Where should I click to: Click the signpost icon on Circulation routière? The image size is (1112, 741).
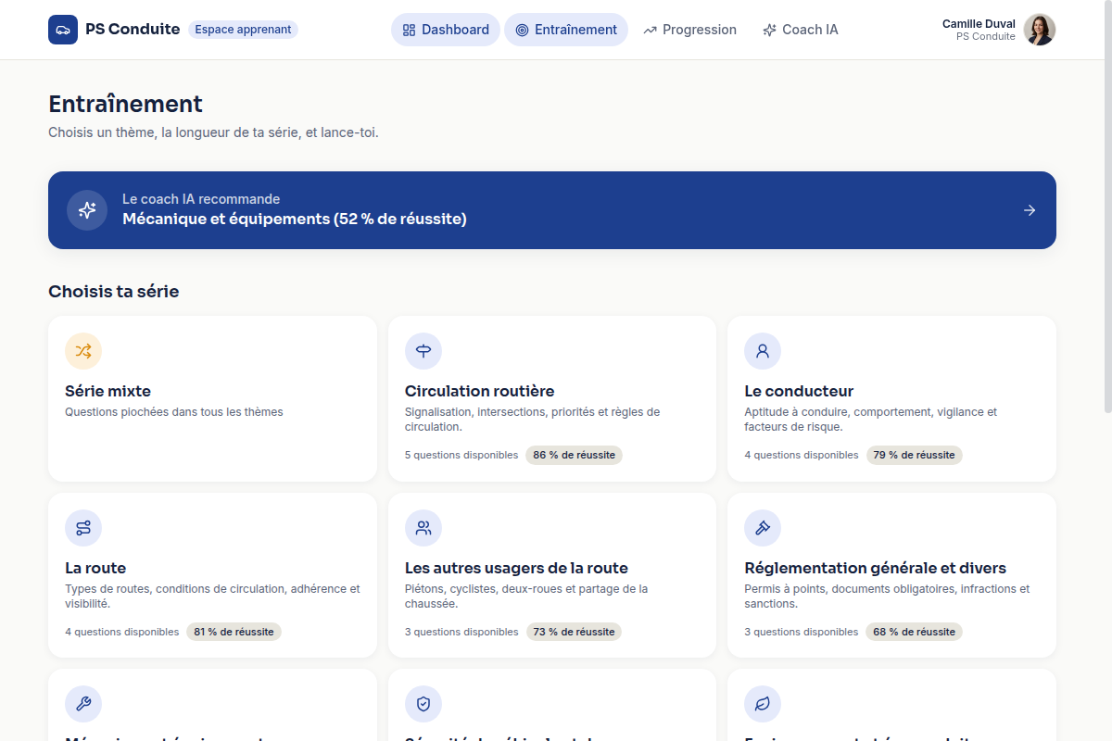tap(423, 351)
